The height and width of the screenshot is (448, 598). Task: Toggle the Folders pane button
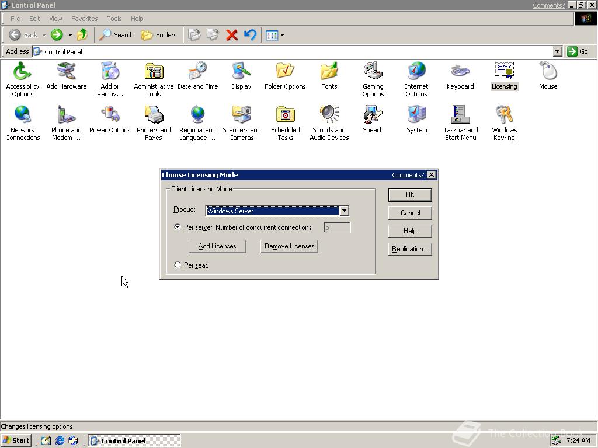coord(159,35)
